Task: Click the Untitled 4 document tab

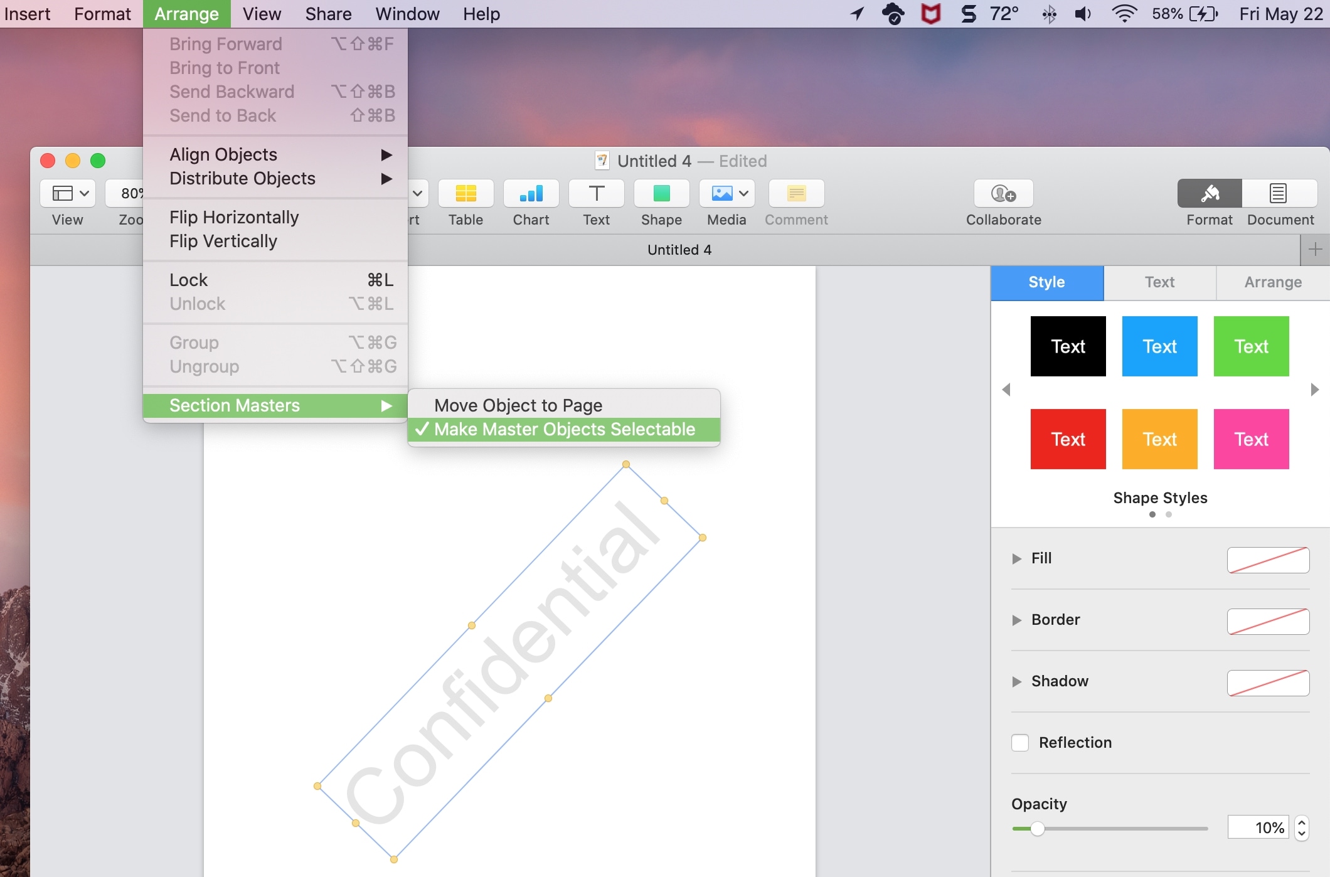Action: pos(679,250)
